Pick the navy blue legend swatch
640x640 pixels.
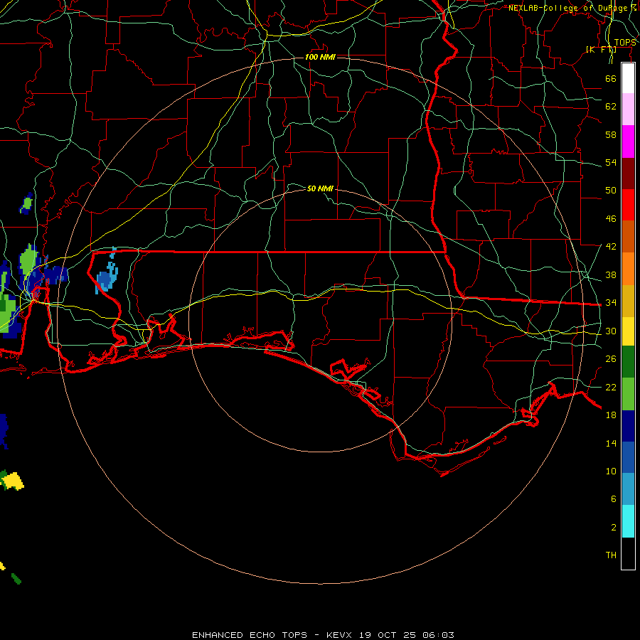(628, 426)
